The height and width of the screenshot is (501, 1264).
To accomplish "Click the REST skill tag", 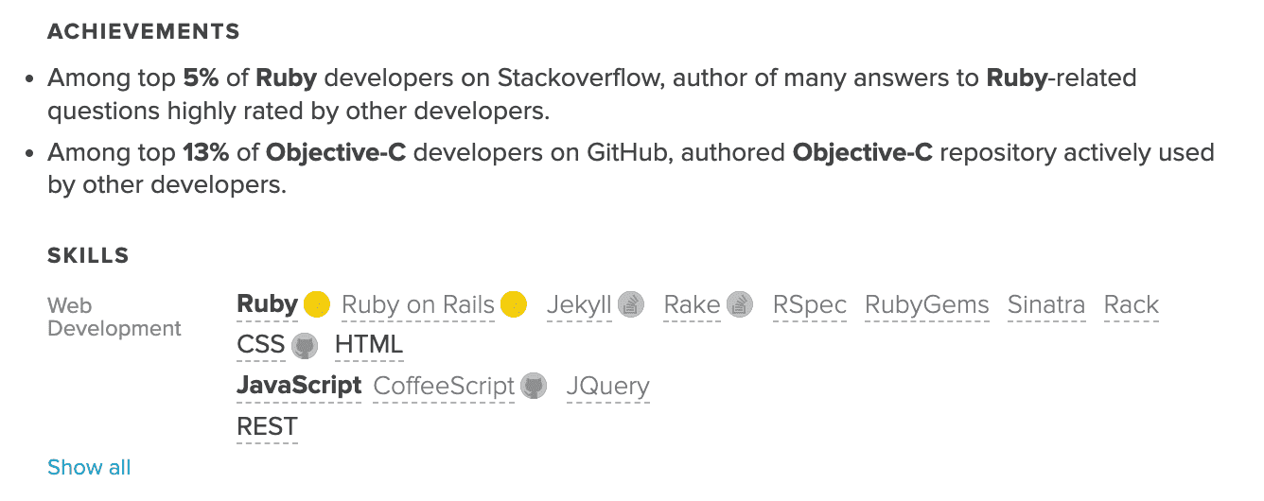I will coord(267,426).
